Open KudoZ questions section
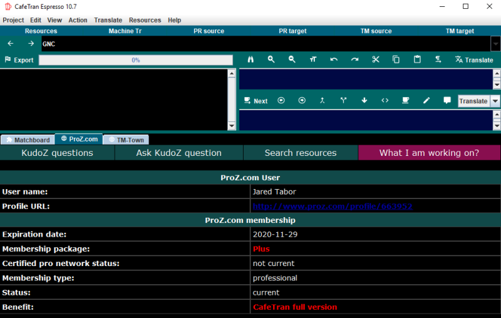This screenshot has height=318, width=501. [57, 153]
